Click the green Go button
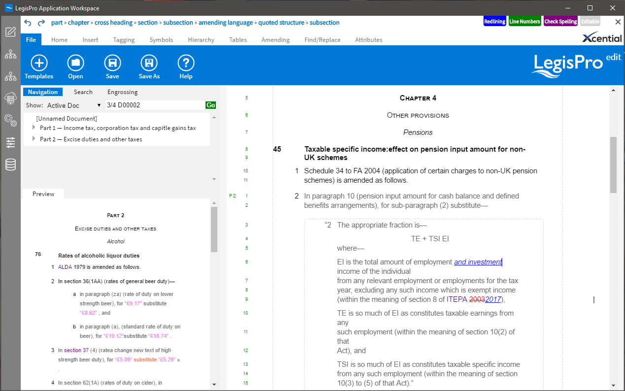The image size is (625, 391). [211, 105]
